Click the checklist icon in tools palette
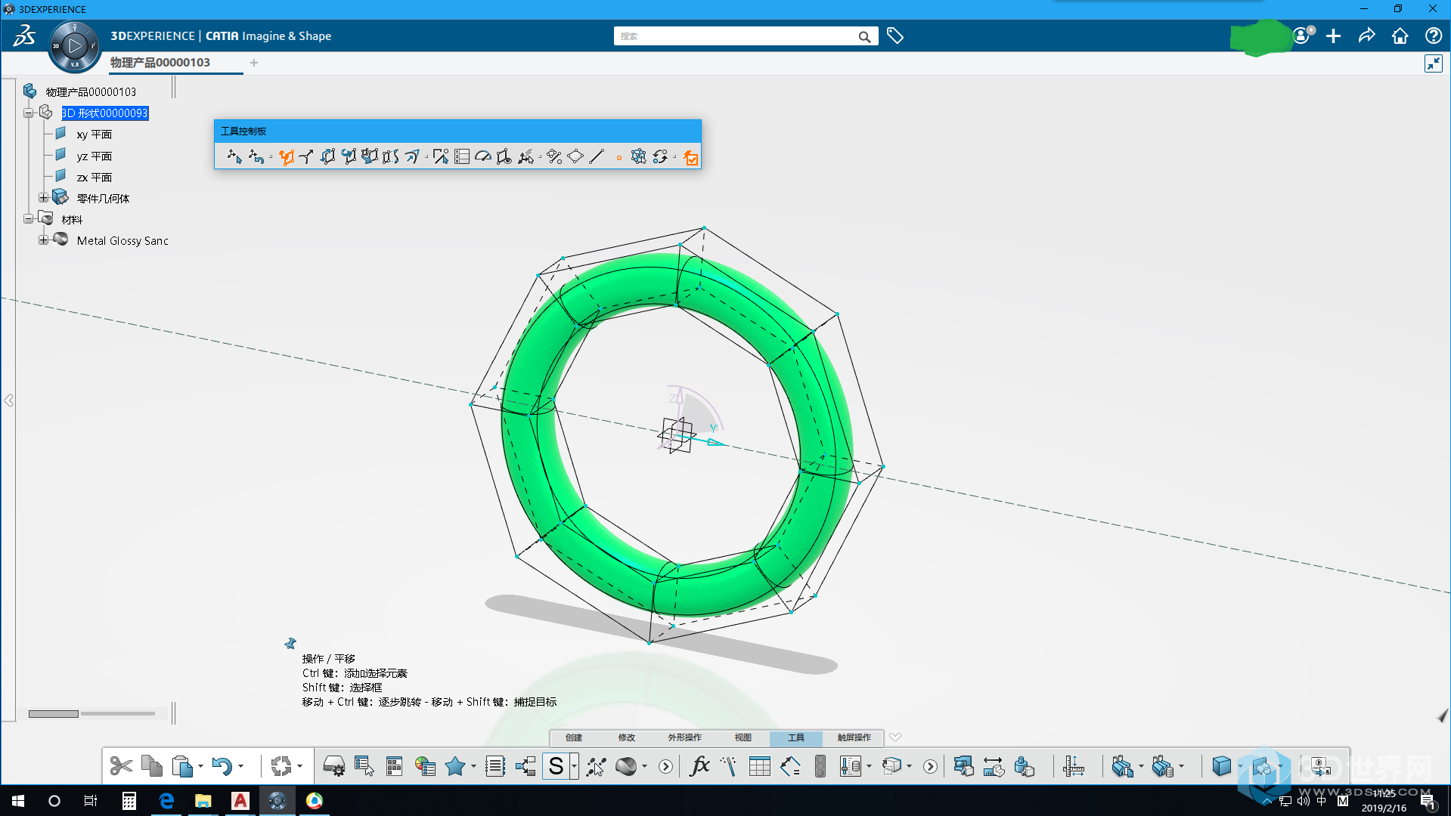1451x816 pixels. [x=462, y=156]
